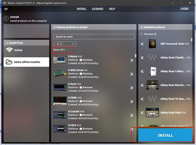Choose Online as install source
The image size is (196, 145).
[26, 50]
